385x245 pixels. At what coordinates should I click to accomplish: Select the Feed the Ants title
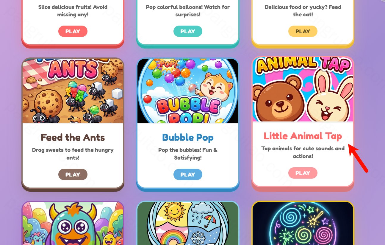point(73,138)
